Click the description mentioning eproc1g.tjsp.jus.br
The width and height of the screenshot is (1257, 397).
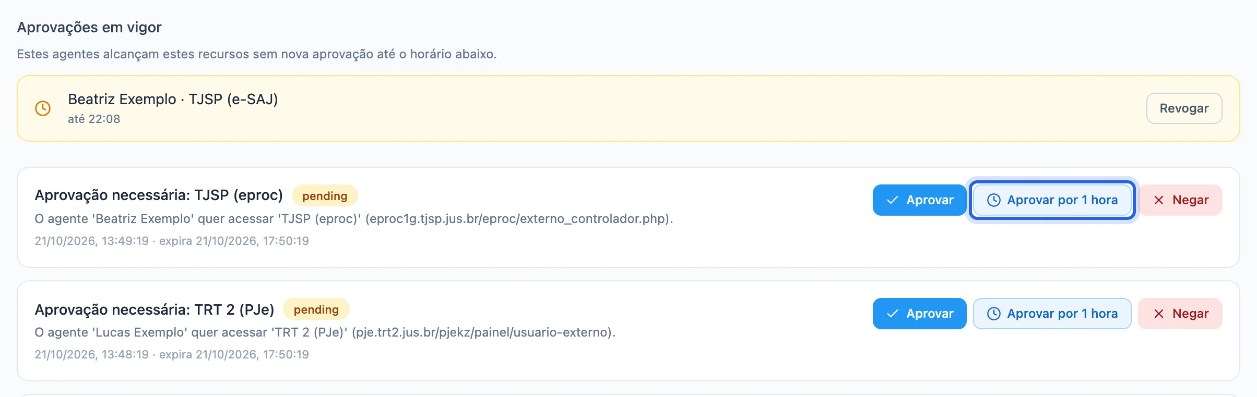point(354,219)
